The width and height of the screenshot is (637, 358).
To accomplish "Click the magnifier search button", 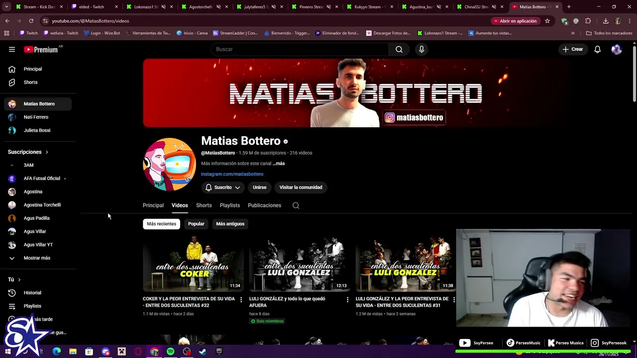I will (399, 49).
